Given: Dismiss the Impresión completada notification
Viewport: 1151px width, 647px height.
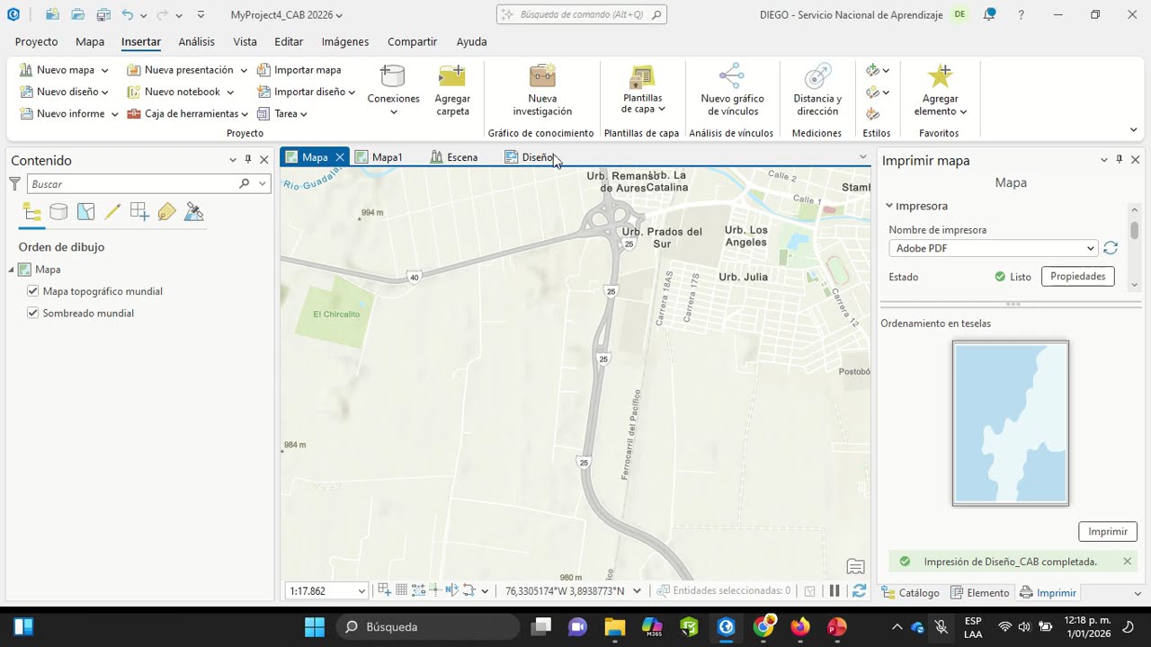Looking at the screenshot, I should pyautogui.click(x=1127, y=561).
